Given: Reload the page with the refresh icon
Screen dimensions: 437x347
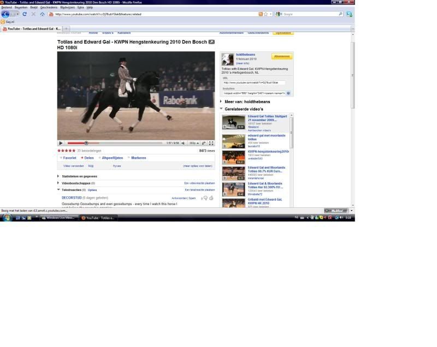Looking at the screenshot, I should point(25,14).
